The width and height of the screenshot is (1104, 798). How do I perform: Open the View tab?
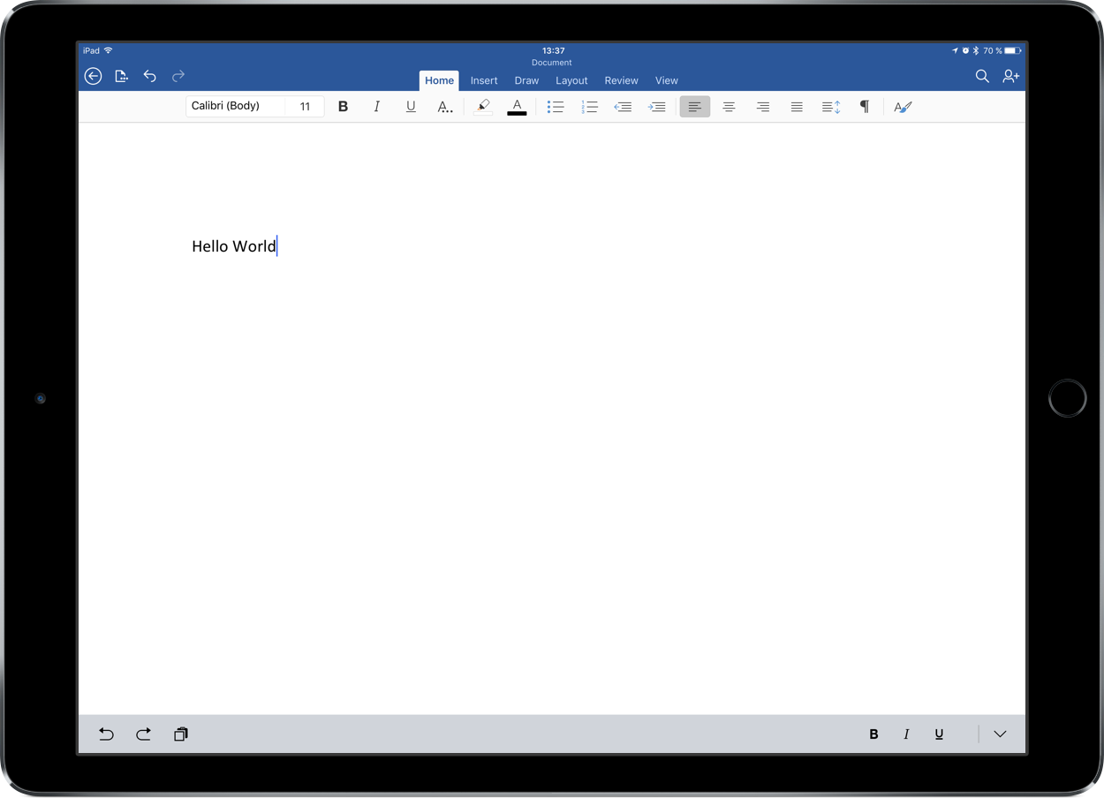pos(667,80)
